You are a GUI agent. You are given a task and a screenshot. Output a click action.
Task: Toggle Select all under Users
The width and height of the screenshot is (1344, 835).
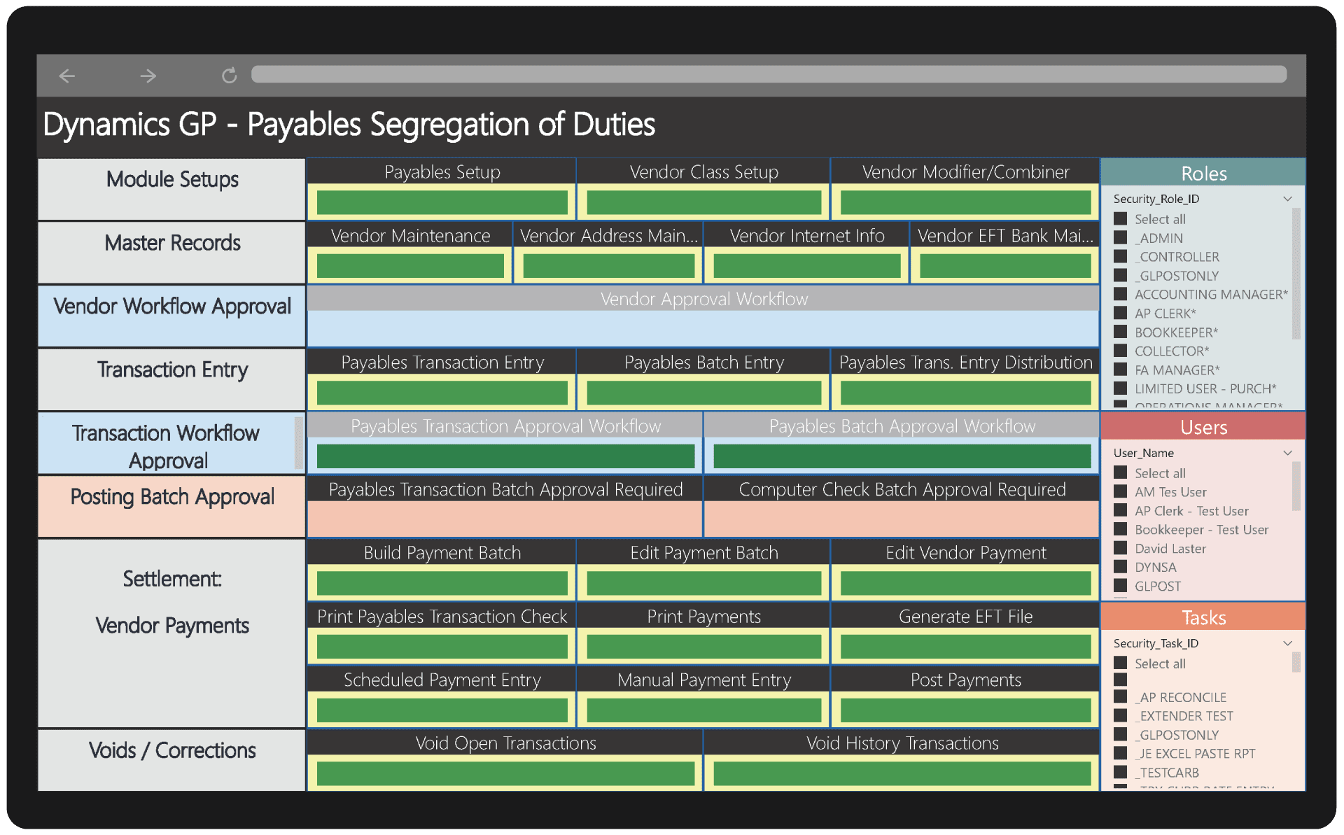pos(1120,473)
